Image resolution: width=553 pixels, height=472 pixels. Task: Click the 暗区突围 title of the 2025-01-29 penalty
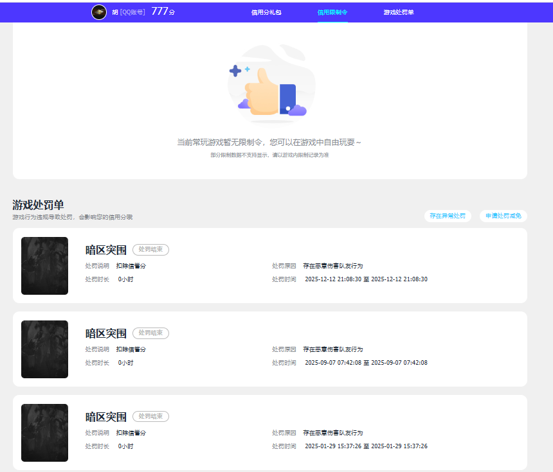coord(106,417)
